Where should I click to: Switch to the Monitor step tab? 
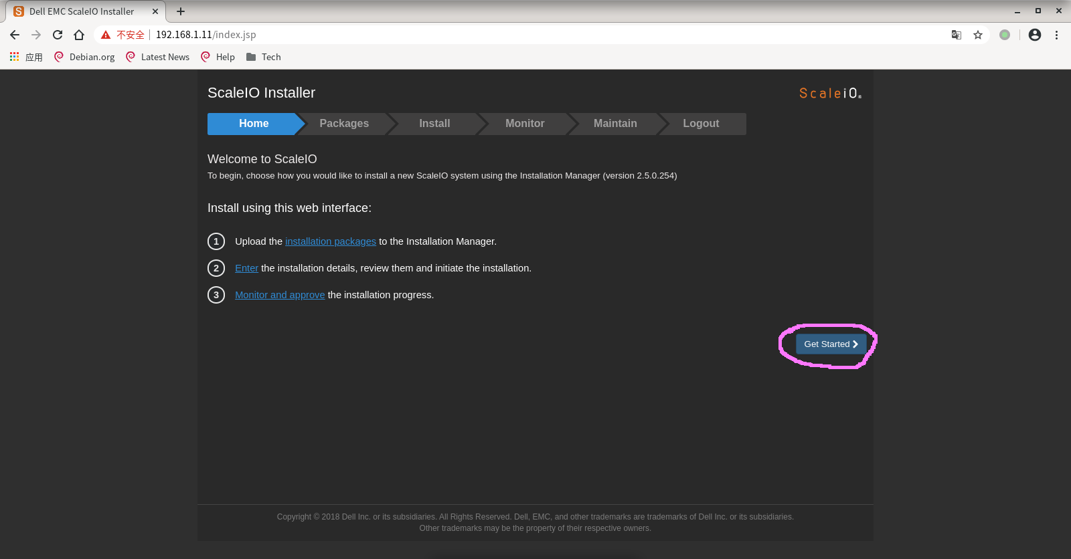tap(525, 124)
